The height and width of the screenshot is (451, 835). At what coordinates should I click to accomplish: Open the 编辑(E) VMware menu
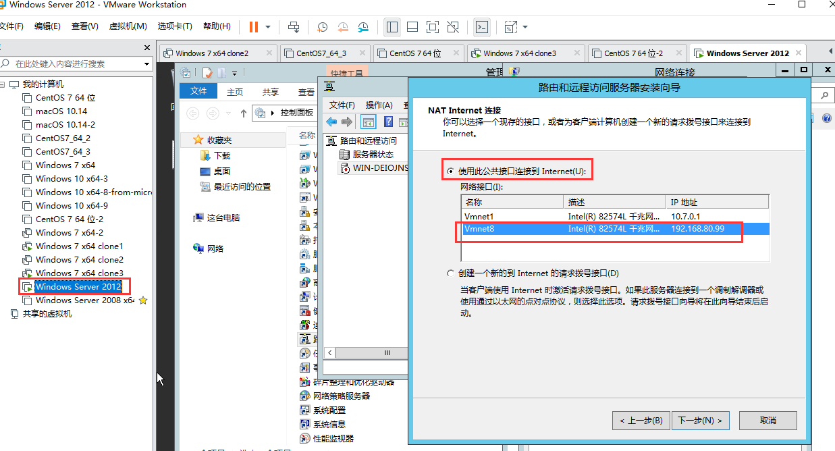47,27
